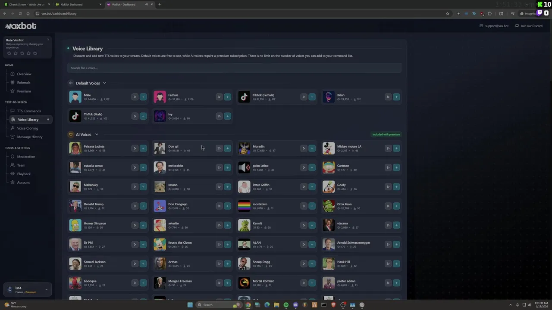Screen dimensions: 552x310
Task: Add Female voice to commands
Action: tap(227, 97)
